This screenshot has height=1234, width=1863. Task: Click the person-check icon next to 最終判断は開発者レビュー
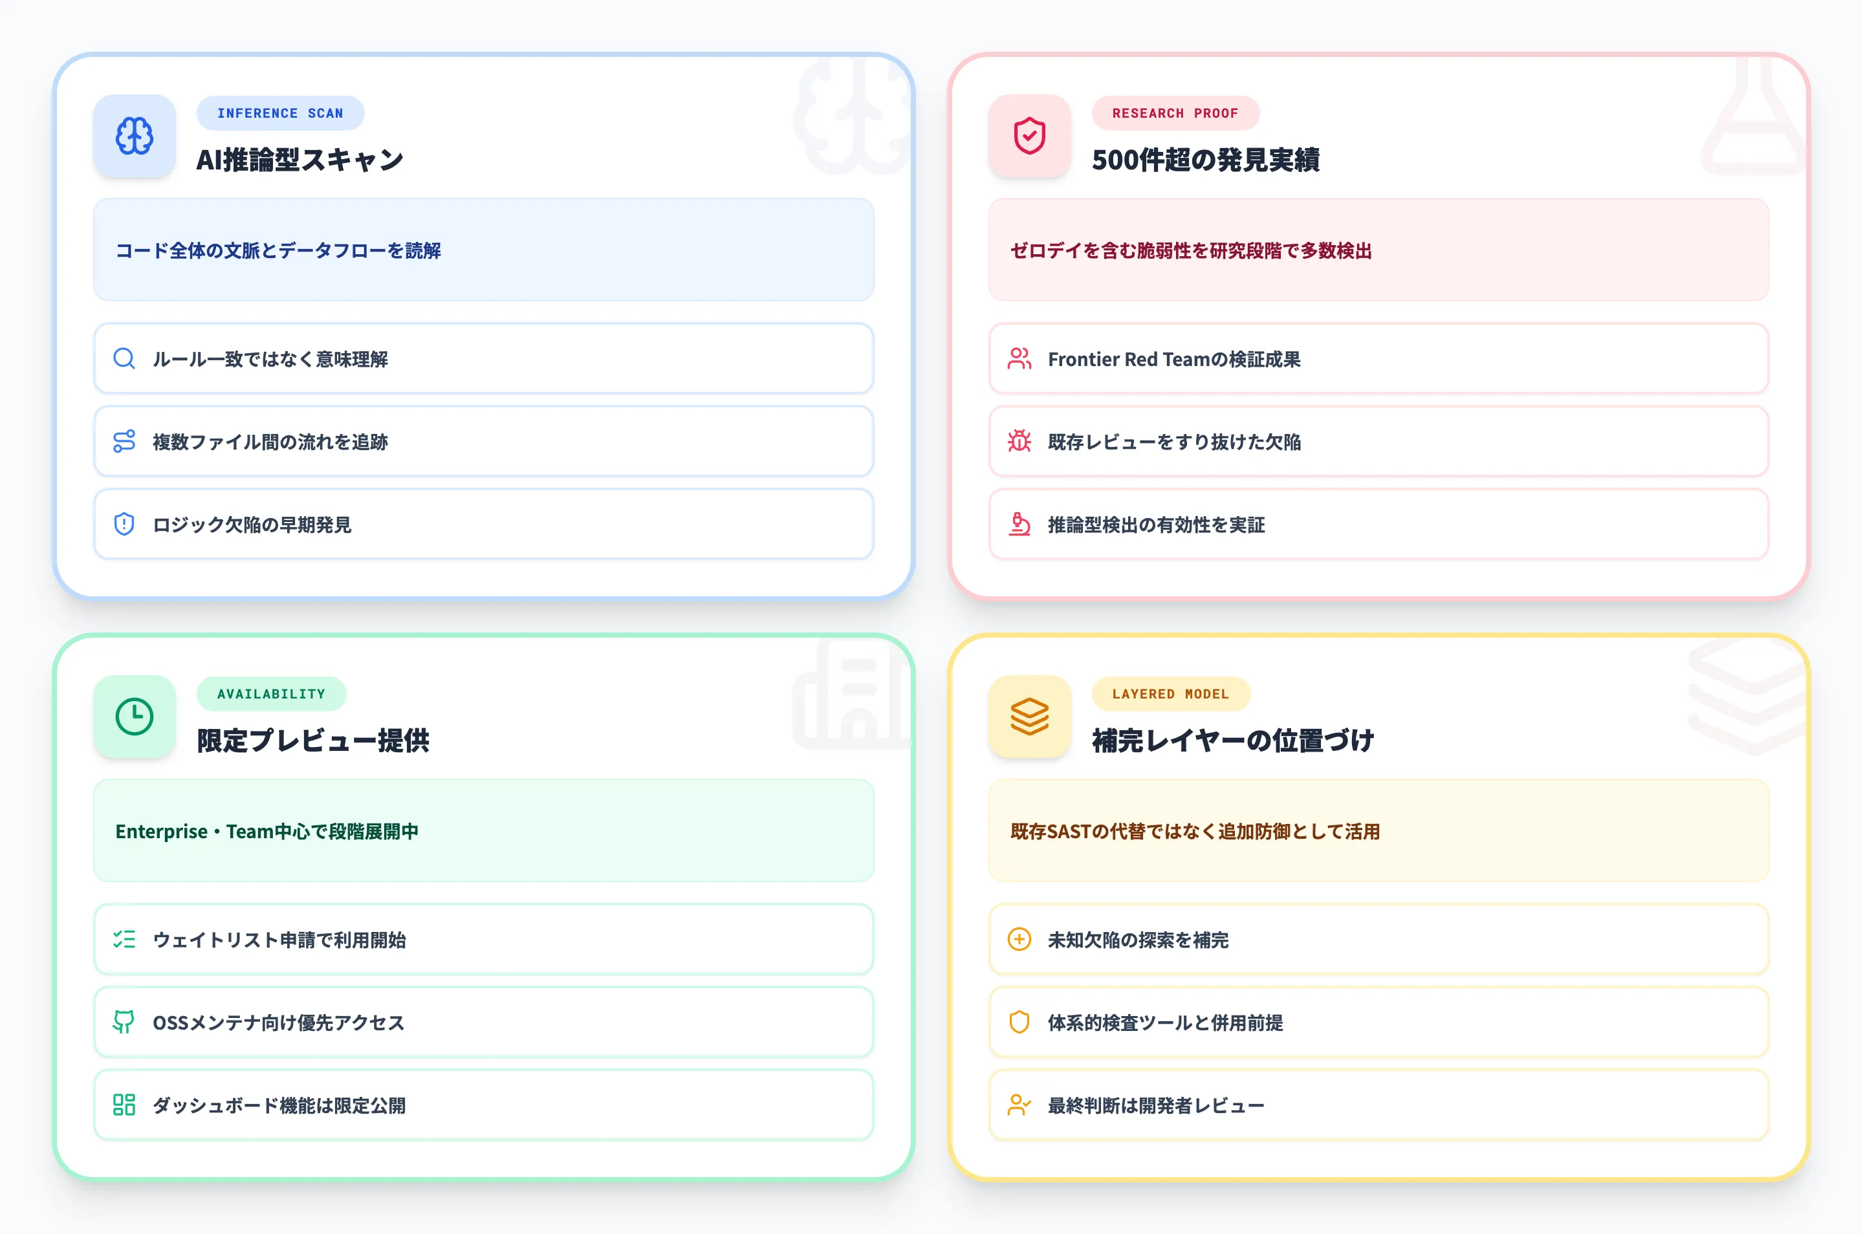coord(1019,1105)
